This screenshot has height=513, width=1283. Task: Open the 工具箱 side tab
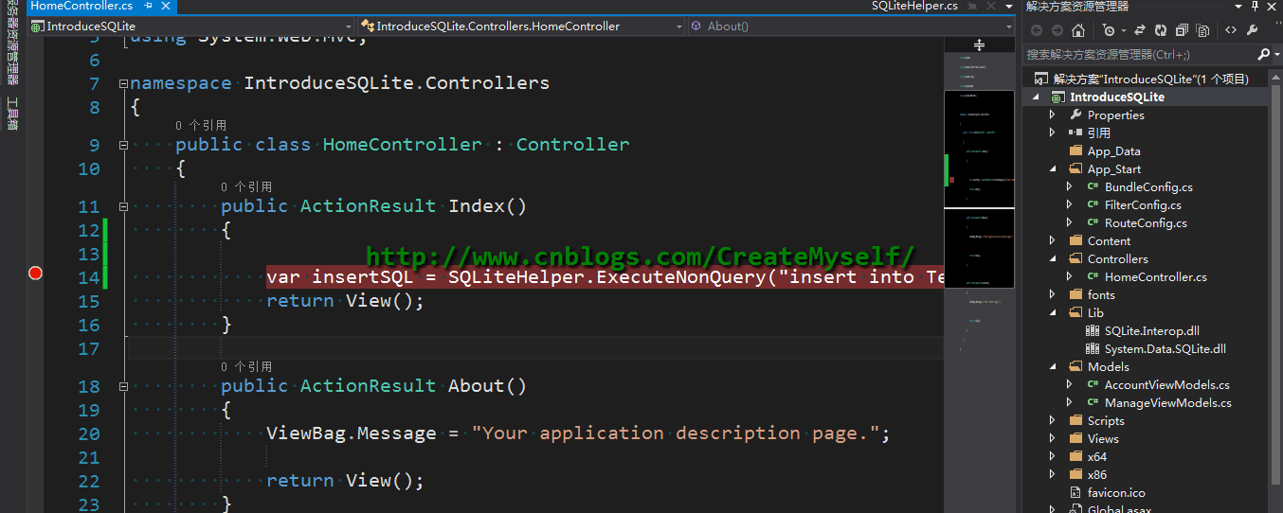point(12,114)
